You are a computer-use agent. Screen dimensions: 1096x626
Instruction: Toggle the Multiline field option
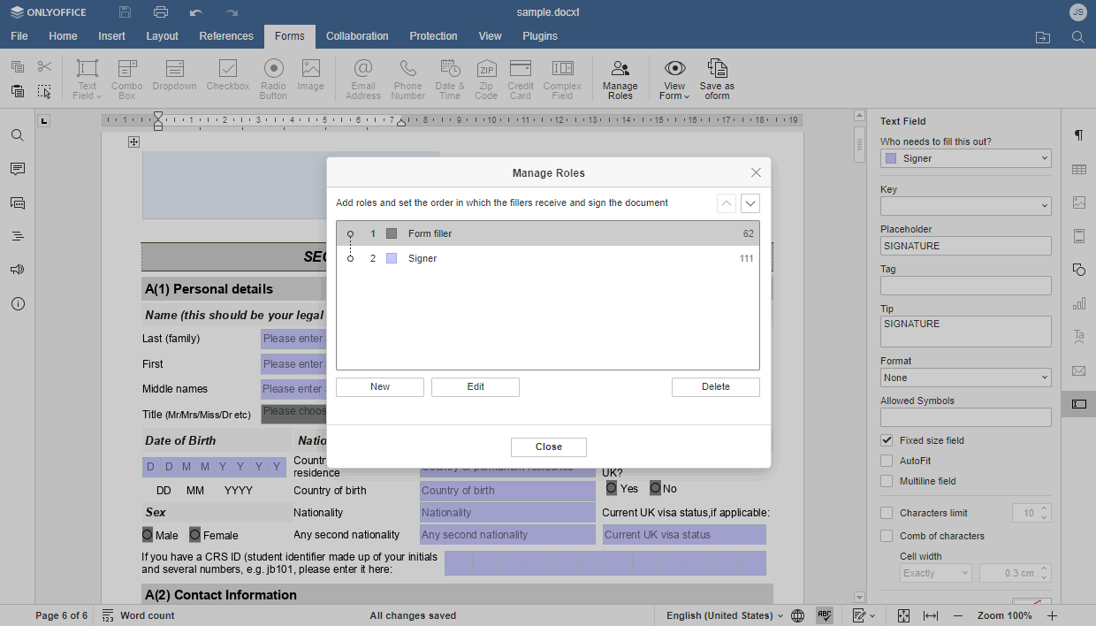click(x=886, y=481)
